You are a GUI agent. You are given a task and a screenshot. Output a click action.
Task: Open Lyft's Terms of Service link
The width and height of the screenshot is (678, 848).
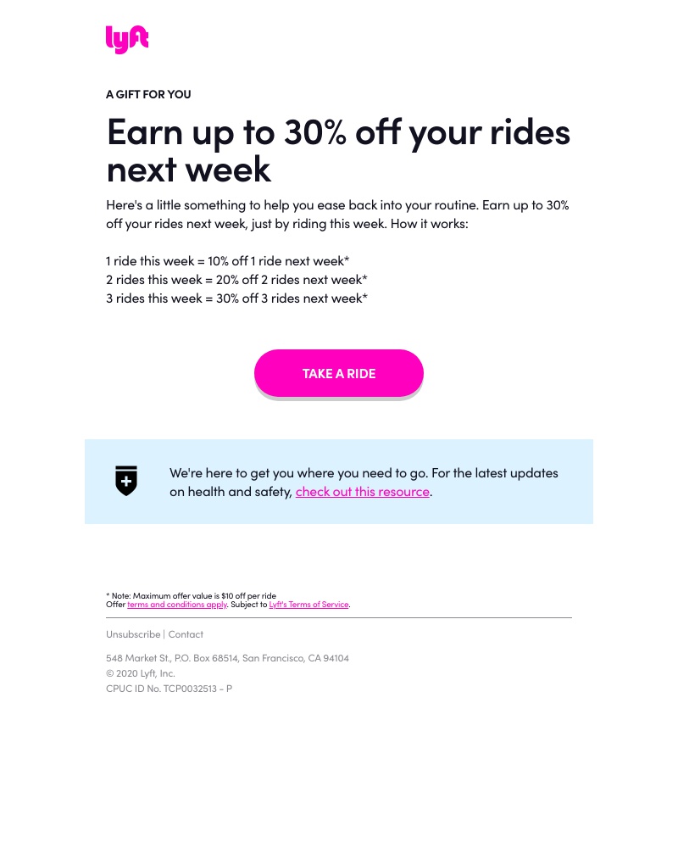coord(308,604)
